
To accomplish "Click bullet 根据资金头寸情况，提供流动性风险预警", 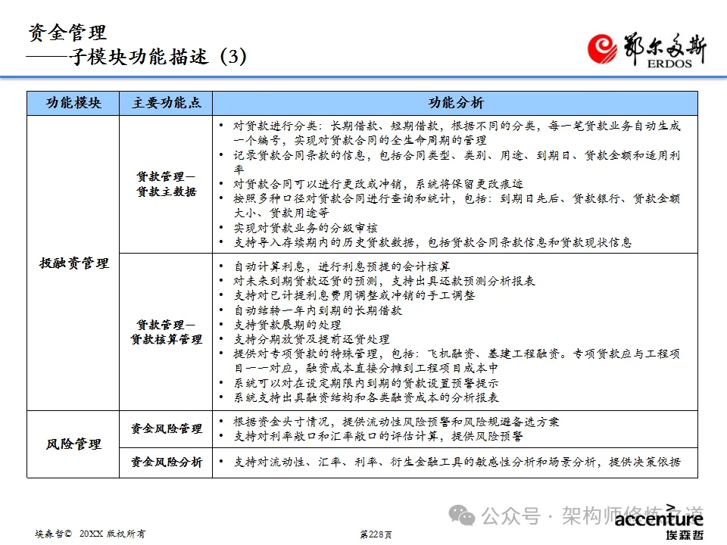I will coord(396,422).
